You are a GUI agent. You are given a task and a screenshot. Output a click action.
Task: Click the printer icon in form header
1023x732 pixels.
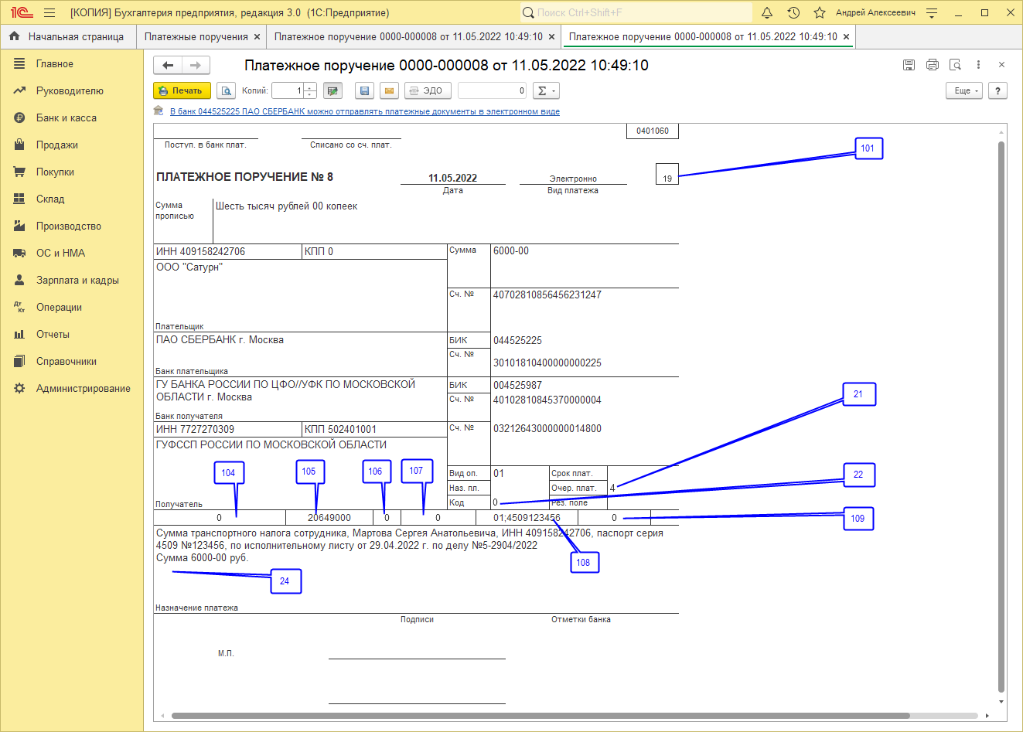pos(933,65)
